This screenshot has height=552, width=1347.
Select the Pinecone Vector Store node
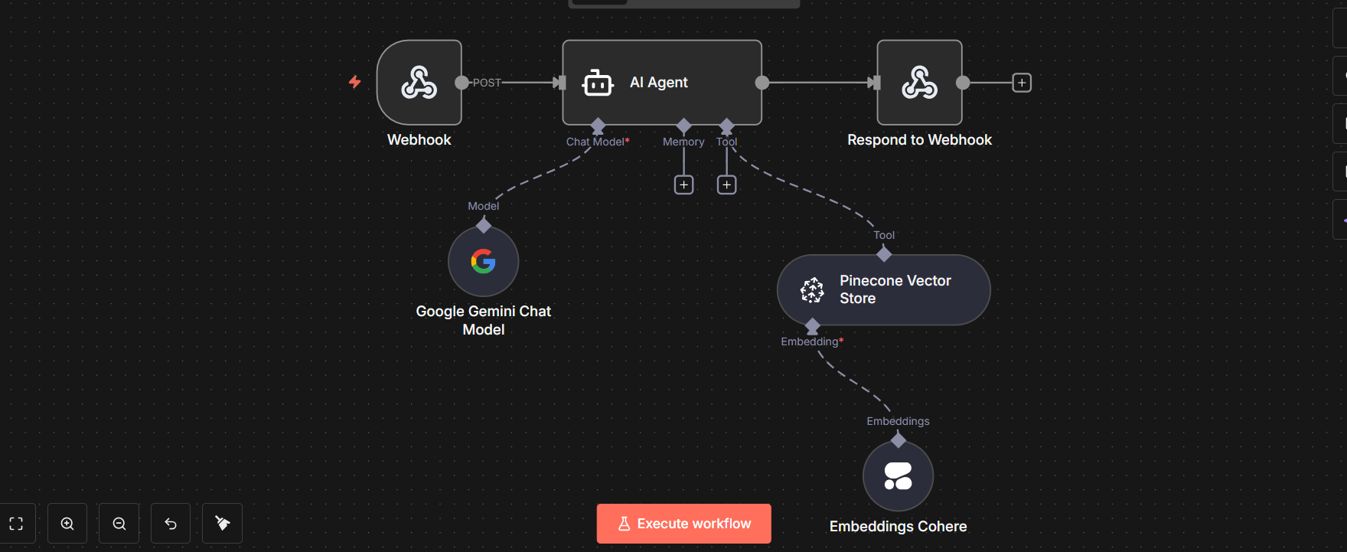tap(883, 290)
